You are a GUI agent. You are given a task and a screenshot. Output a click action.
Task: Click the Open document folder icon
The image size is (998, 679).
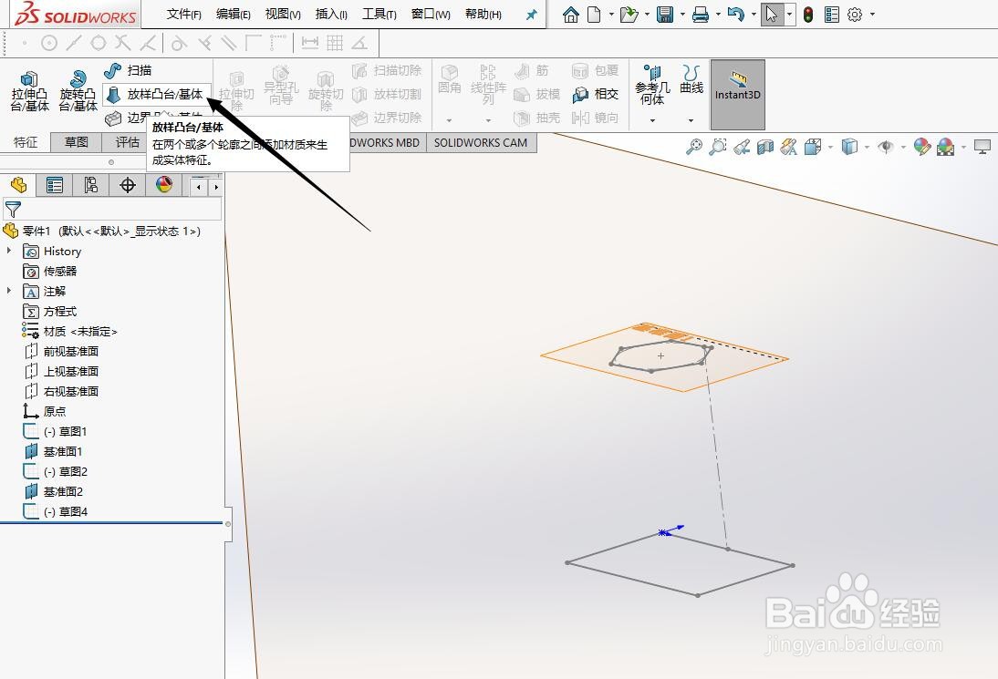(629, 14)
